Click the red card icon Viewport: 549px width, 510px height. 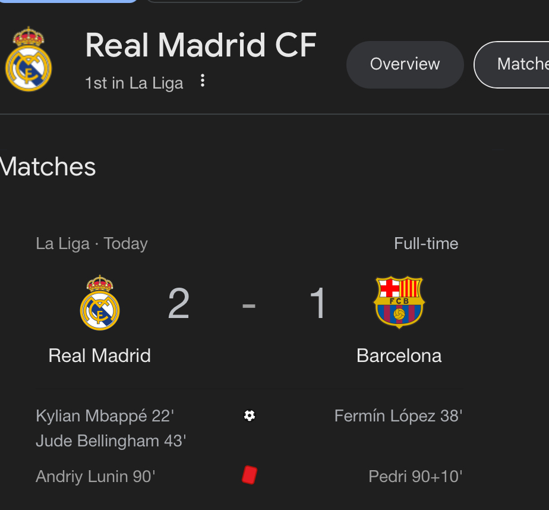click(250, 475)
